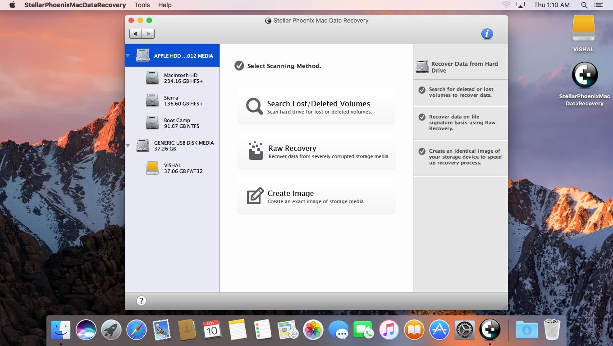The image size is (613, 346).
Task: Open the blue info button
Action: [487, 34]
